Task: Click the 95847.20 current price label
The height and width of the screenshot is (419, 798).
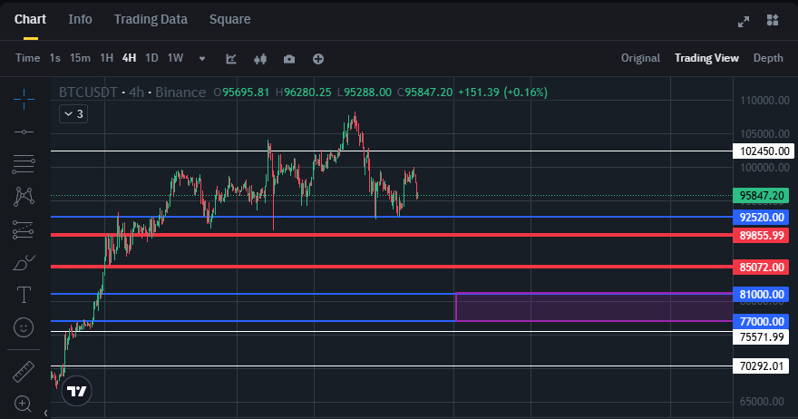Action: (x=761, y=196)
